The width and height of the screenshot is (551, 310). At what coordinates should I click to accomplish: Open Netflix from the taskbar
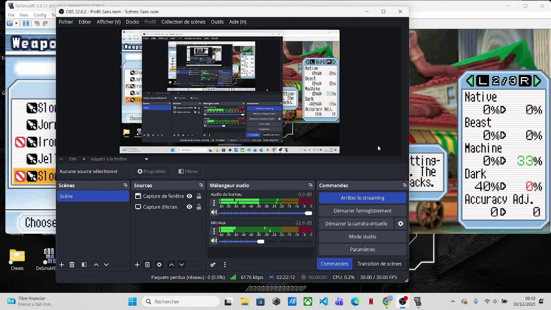click(x=371, y=302)
